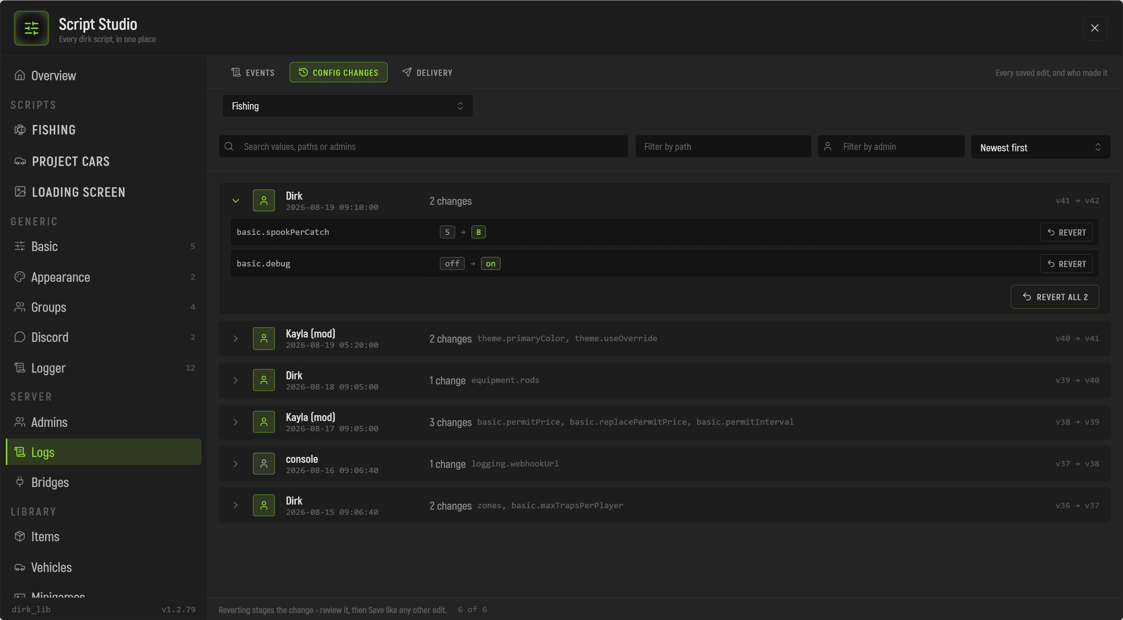Open Basic generic settings
Viewport: 1123px width, 620px height.
click(103, 246)
